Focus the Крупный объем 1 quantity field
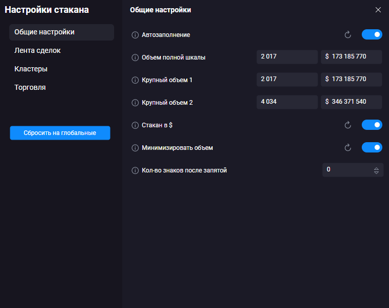 [287, 79]
